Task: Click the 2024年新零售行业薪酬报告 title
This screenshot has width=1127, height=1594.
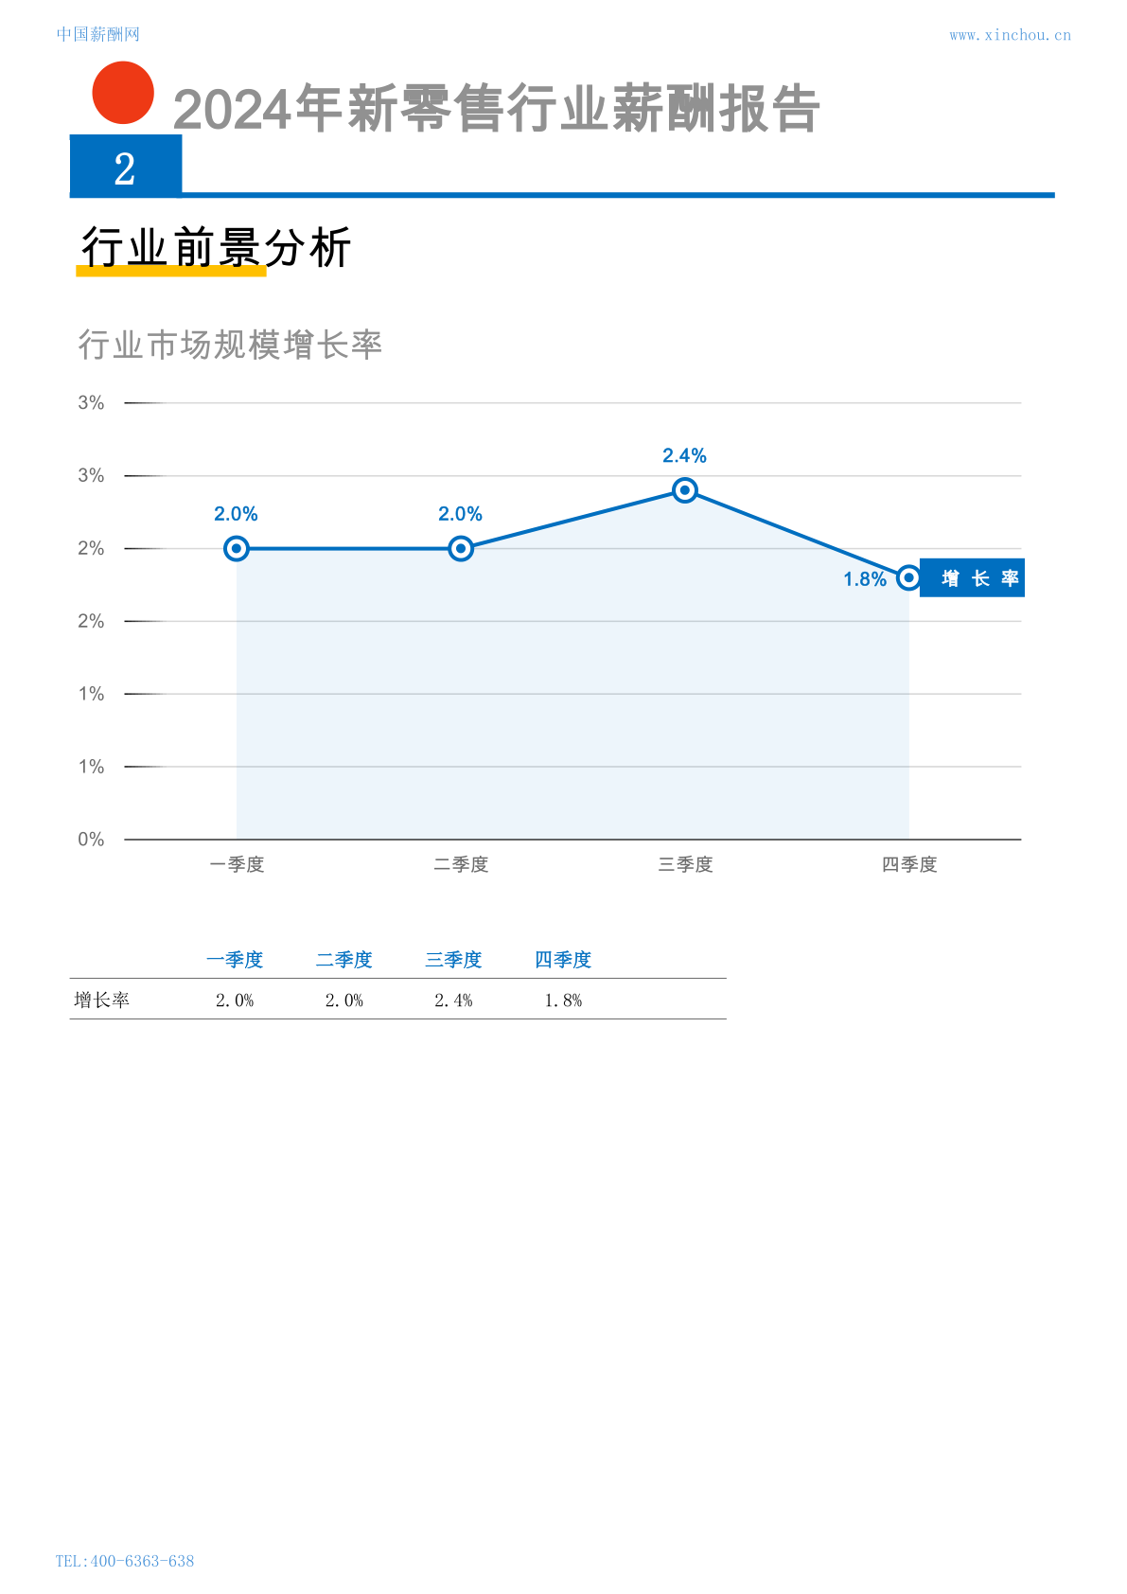Action: pyautogui.click(x=496, y=108)
